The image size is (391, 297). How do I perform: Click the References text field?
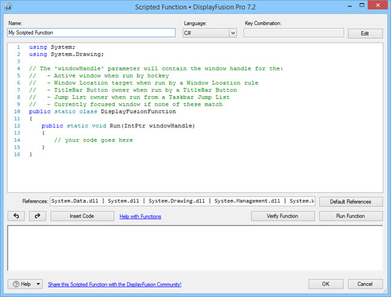tap(182, 201)
